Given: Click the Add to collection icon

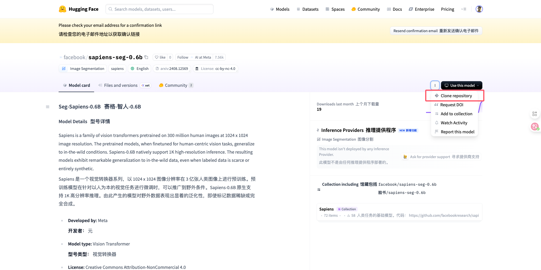Looking at the screenshot, I should coord(437,114).
